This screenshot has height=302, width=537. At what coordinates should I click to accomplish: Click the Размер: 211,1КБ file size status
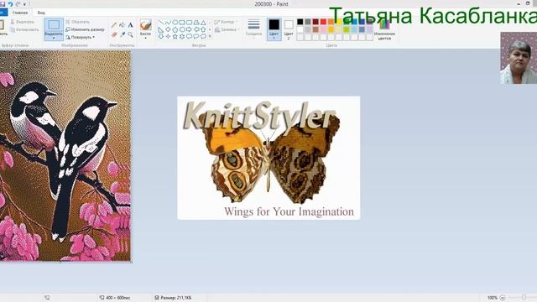point(175,298)
